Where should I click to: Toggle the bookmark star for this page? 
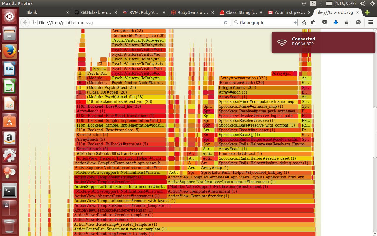[304, 22]
